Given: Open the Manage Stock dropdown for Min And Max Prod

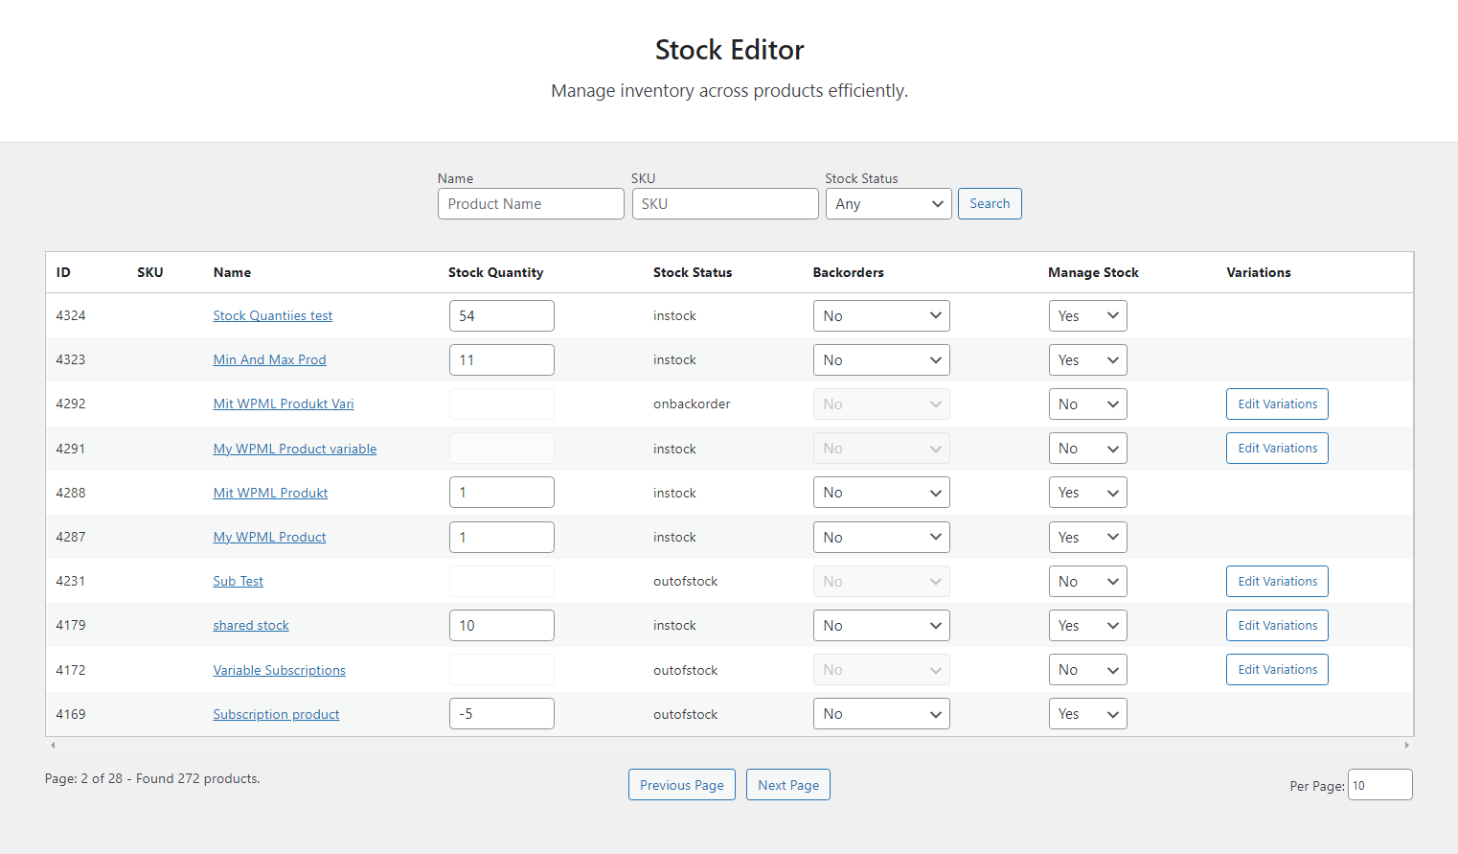Looking at the screenshot, I should [1087, 359].
